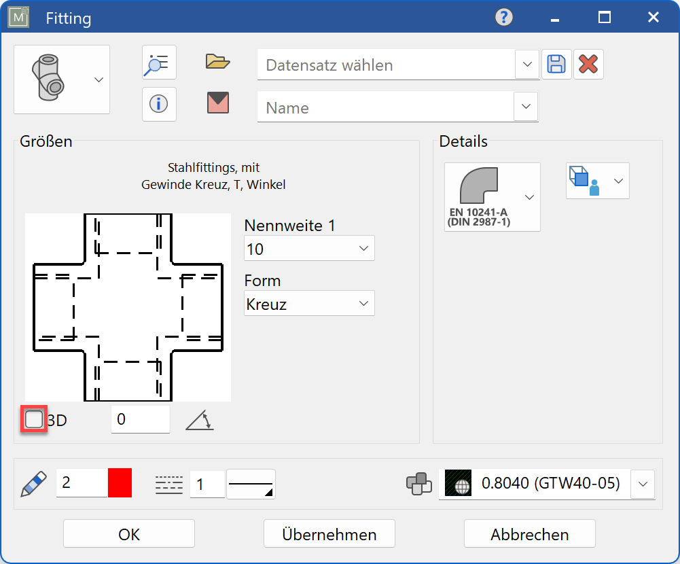680x564 pixels.
Task: Enable the 3D checkbox
Action: [x=33, y=419]
